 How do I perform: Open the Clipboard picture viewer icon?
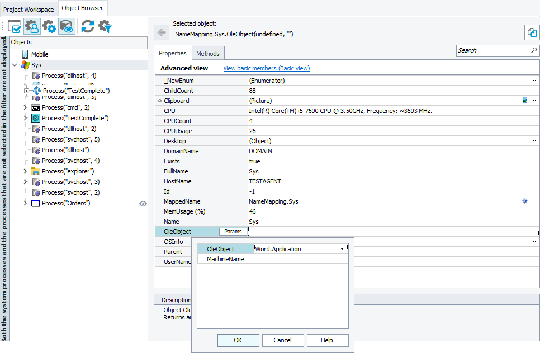(x=525, y=100)
